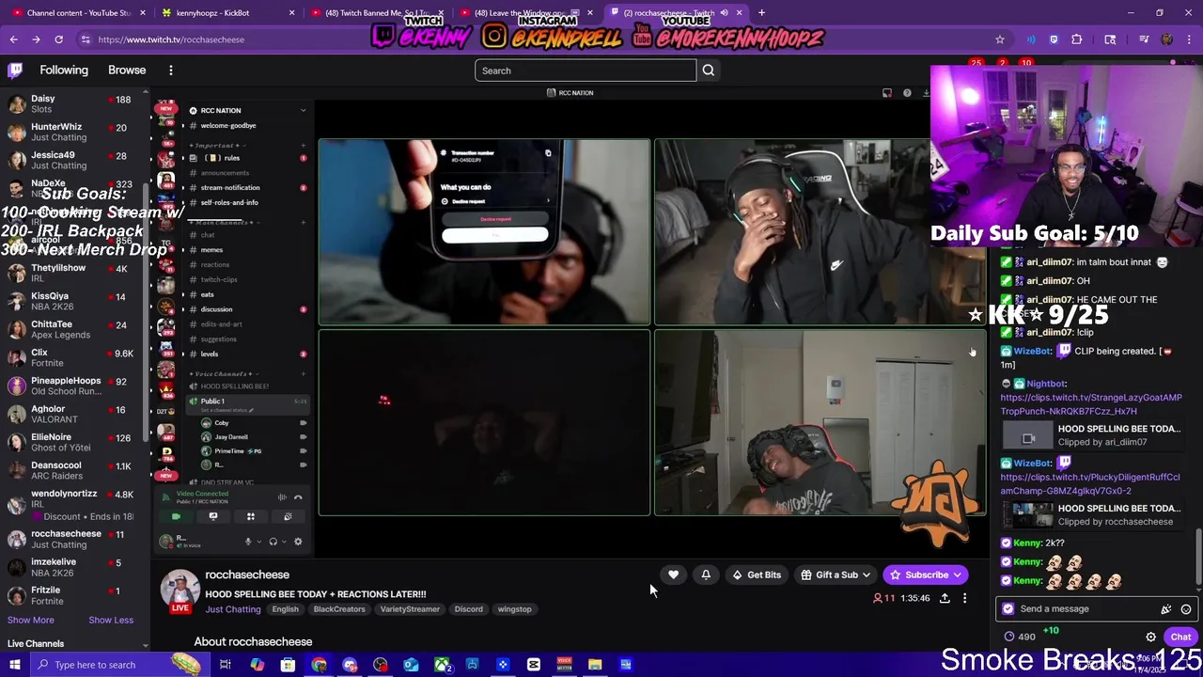Open PineappleHoops channel in sidebar

(x=71, y=386)
